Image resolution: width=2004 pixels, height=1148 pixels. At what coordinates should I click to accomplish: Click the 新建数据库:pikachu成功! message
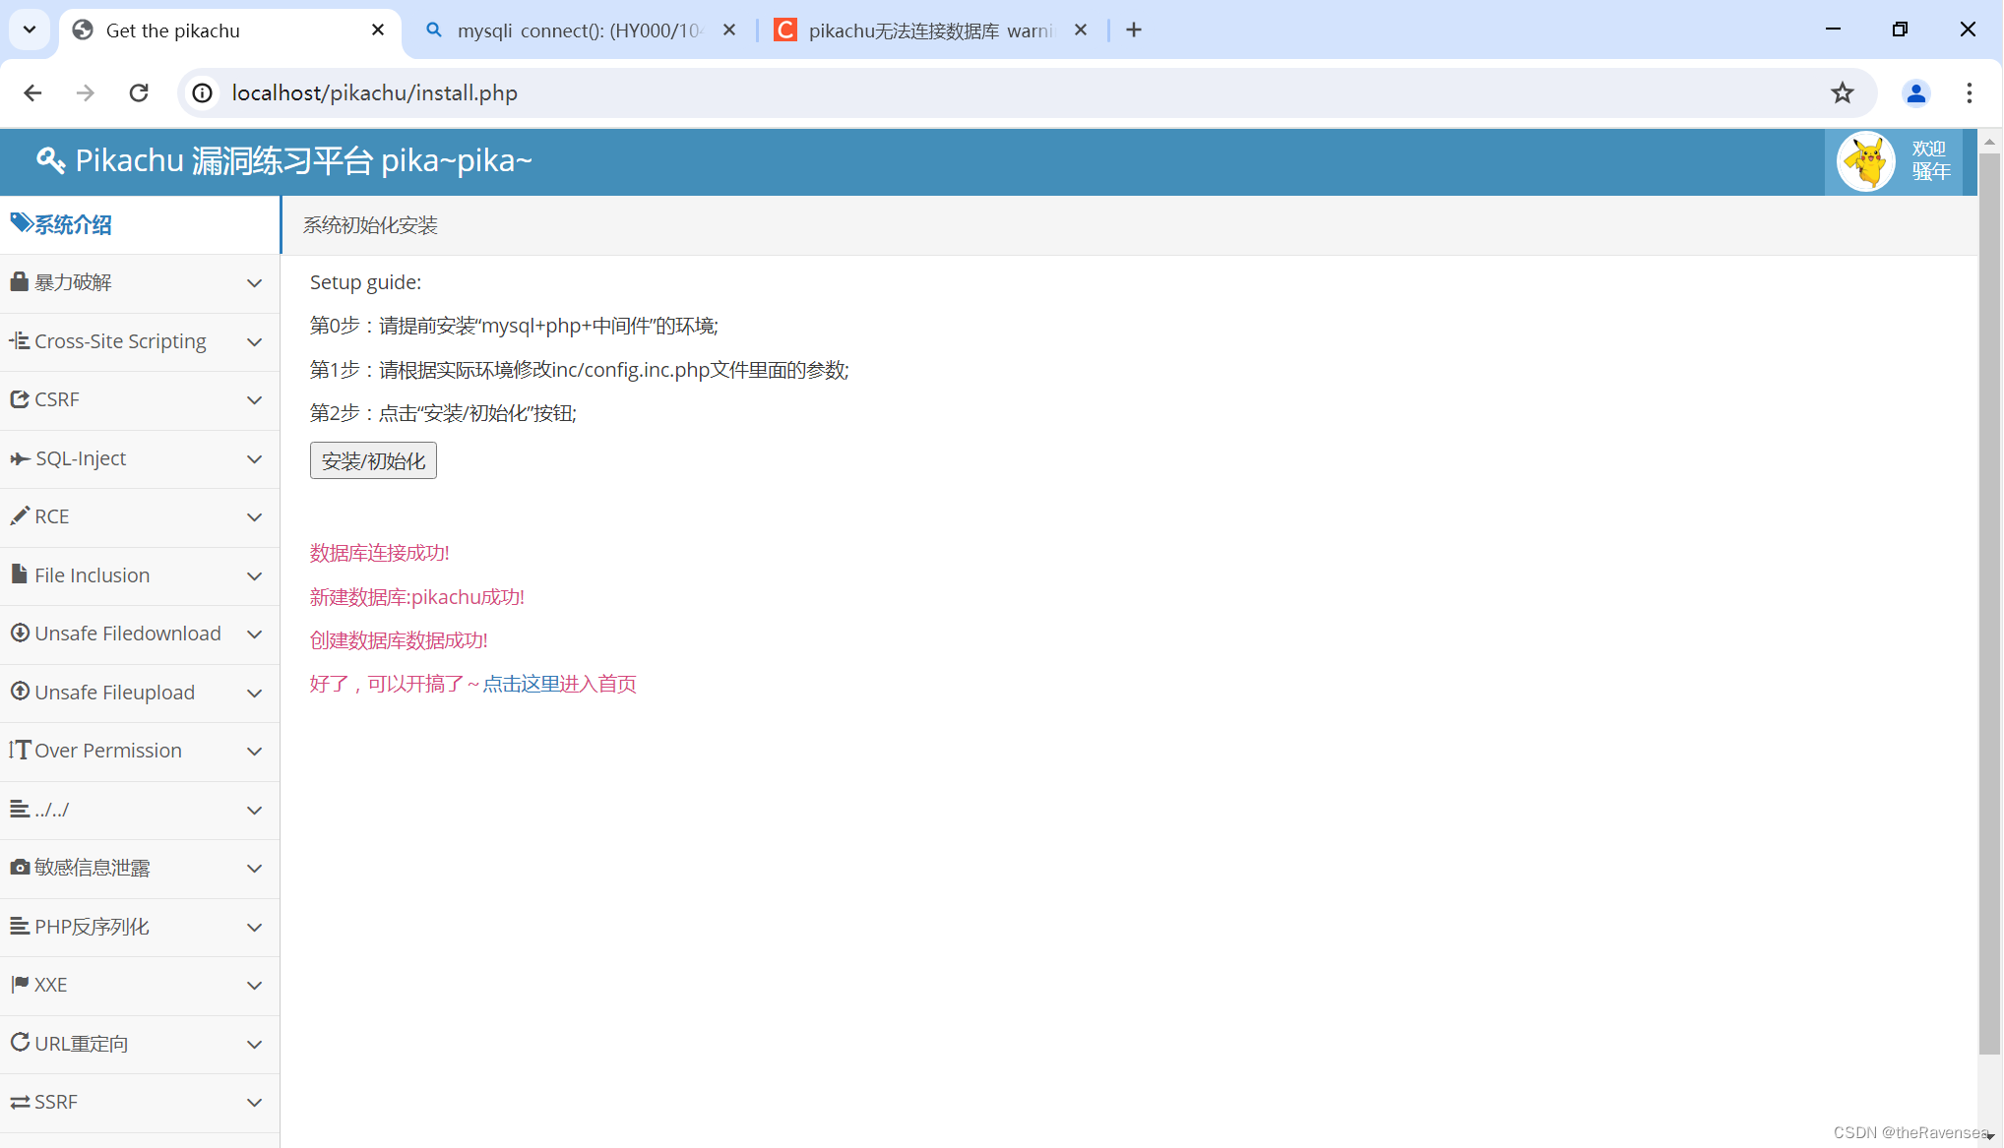(417, 597)
